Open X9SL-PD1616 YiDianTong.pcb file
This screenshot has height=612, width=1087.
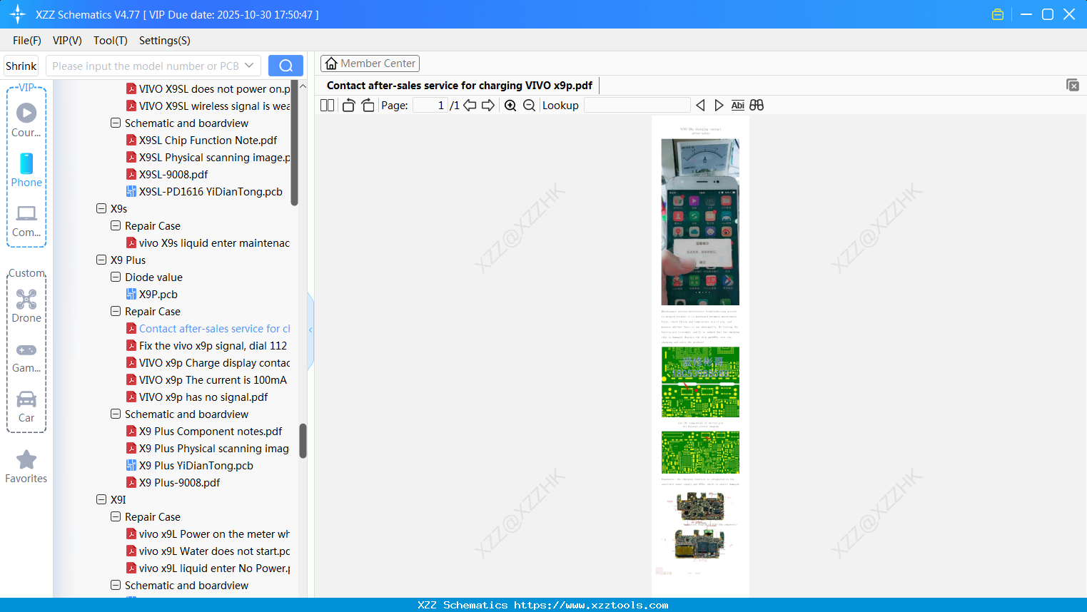point(211,192)
